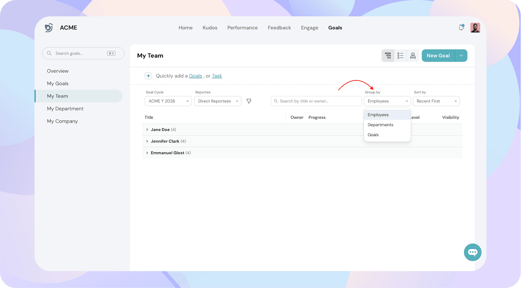Click the Search by title or owner field

coord(316,101)
